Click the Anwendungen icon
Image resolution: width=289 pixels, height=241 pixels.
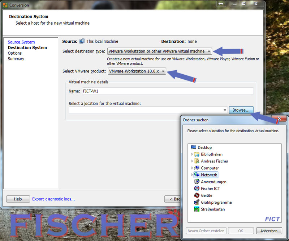[x=197, y=182]
